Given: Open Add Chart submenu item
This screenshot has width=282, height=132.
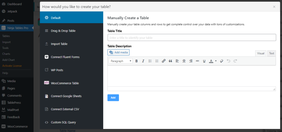Looking at the screenshot, I should tap(9, 60).
